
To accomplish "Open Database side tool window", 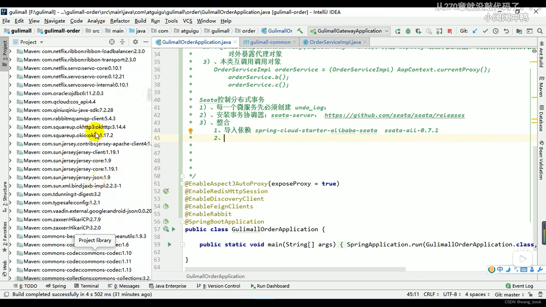I will (541, 118).
